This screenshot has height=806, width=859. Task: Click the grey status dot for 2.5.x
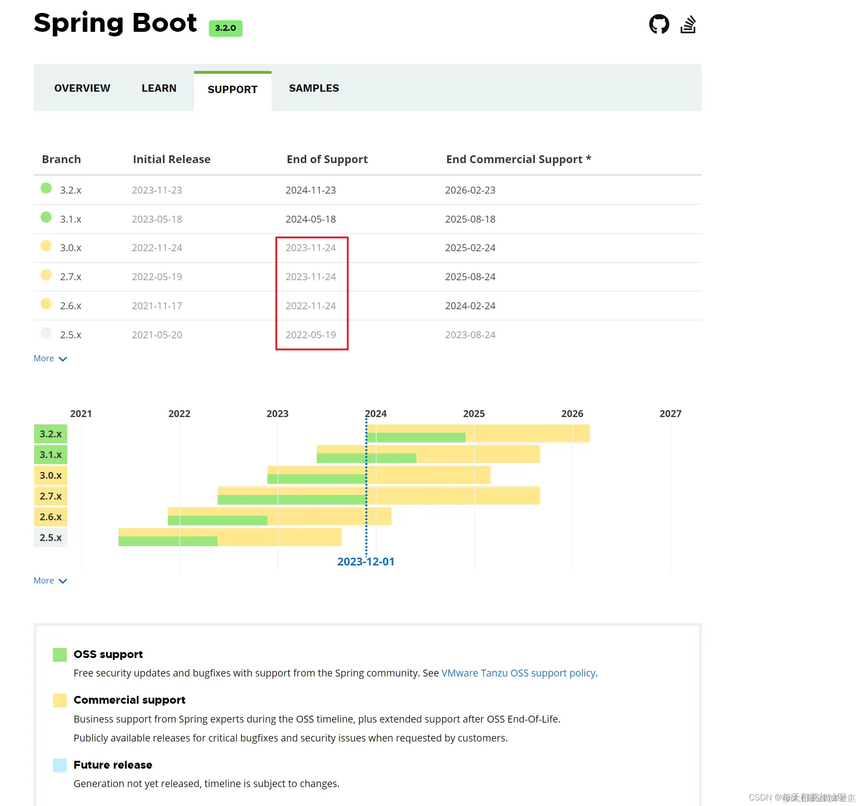coord(46,333)
